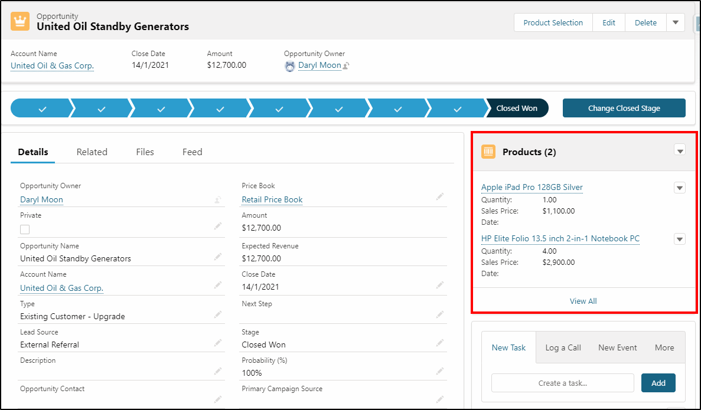Image resolution: width=701 pixels, height=410 pixels.
Task: Open the Apple iPad Pro row dropdown
Action: click(x=679, y=187)
